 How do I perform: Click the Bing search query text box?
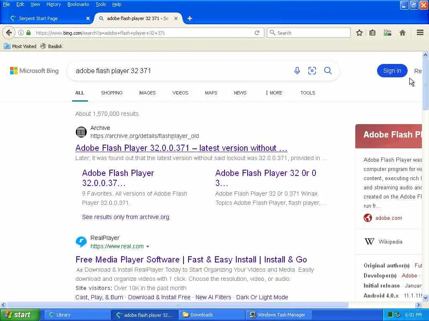[181, 71]
